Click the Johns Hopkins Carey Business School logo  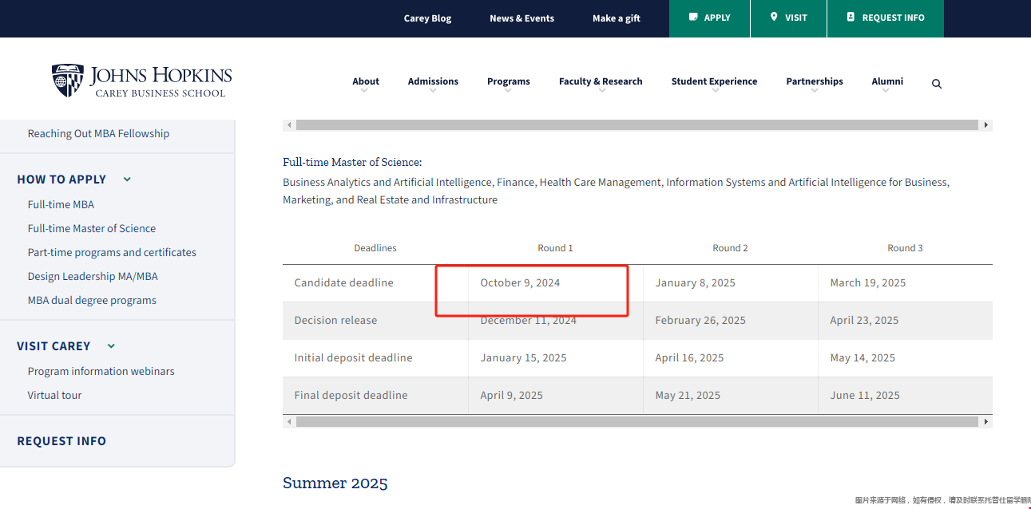point(142,81)
